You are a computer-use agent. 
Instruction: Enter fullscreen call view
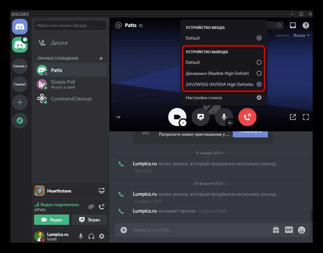click(306, 117)
